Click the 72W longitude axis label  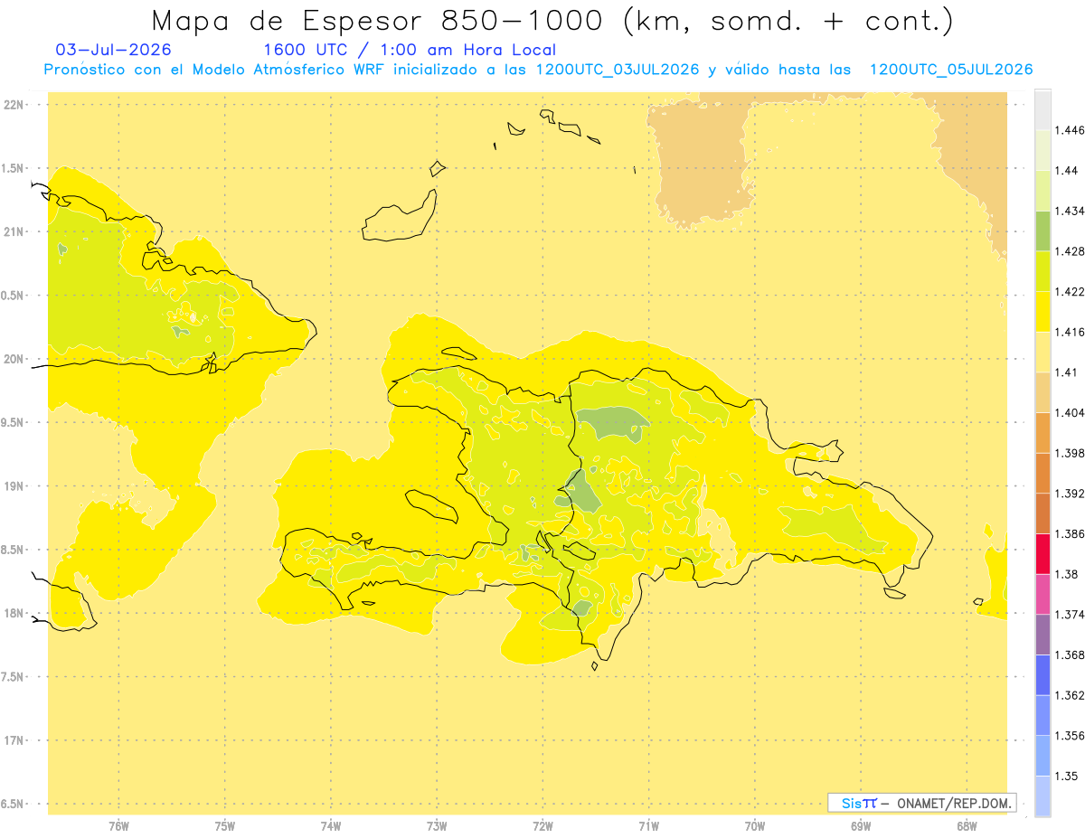542,825
